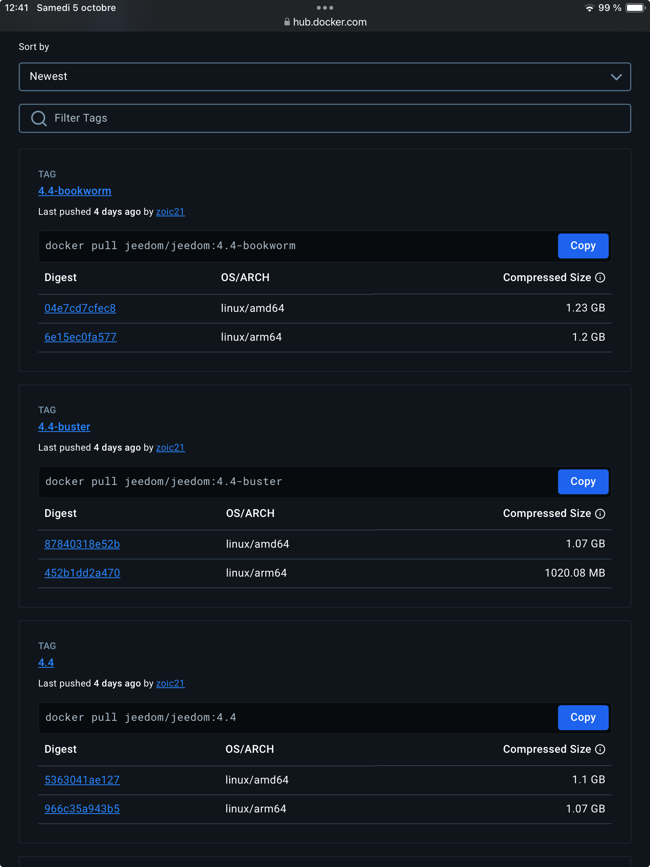Open digest 966c35a943b5
650x867 pixels.
coord(82,809)
